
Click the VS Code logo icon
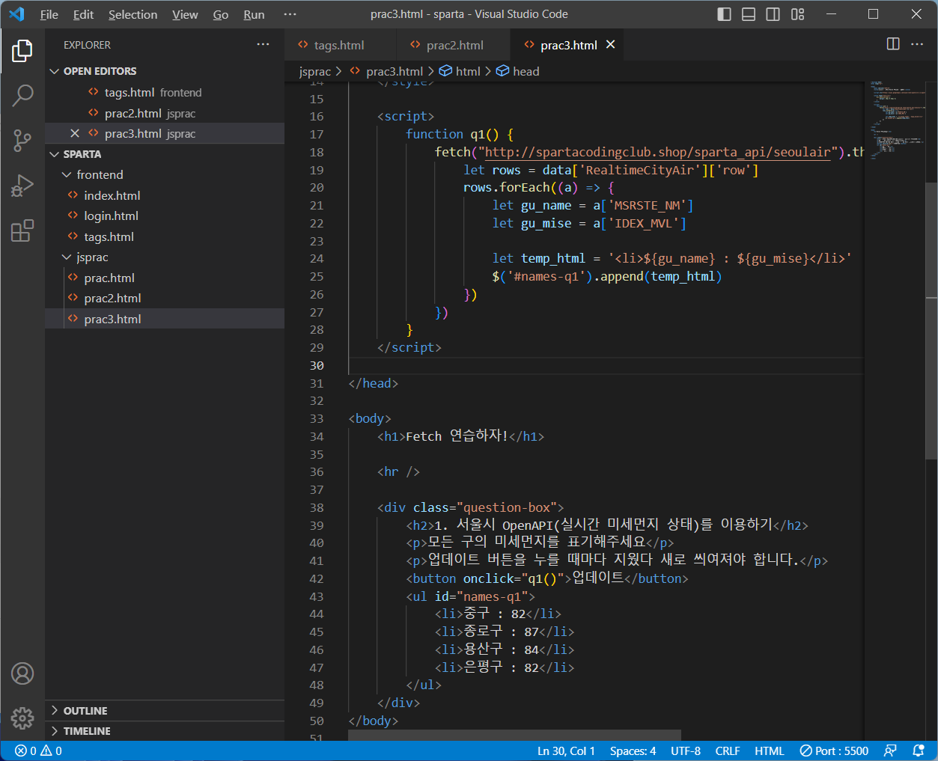point(16,14)
